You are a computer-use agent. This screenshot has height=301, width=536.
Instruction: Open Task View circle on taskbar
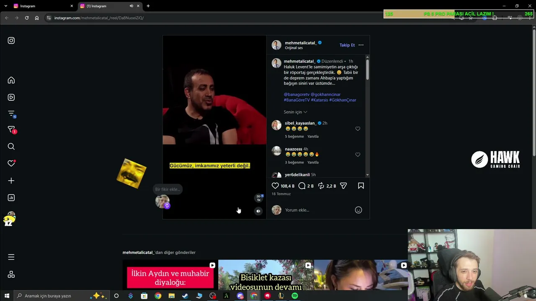(116, 296)
